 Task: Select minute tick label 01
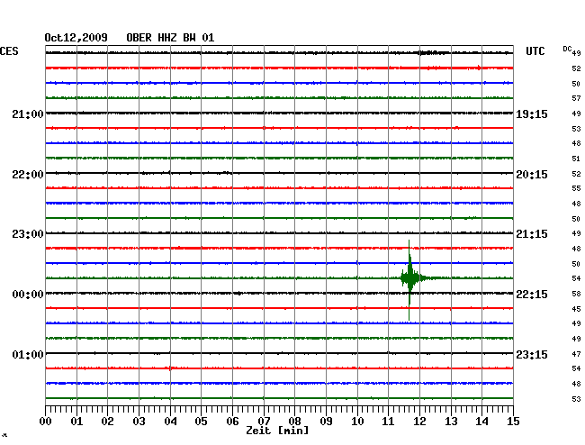point(76,422)
